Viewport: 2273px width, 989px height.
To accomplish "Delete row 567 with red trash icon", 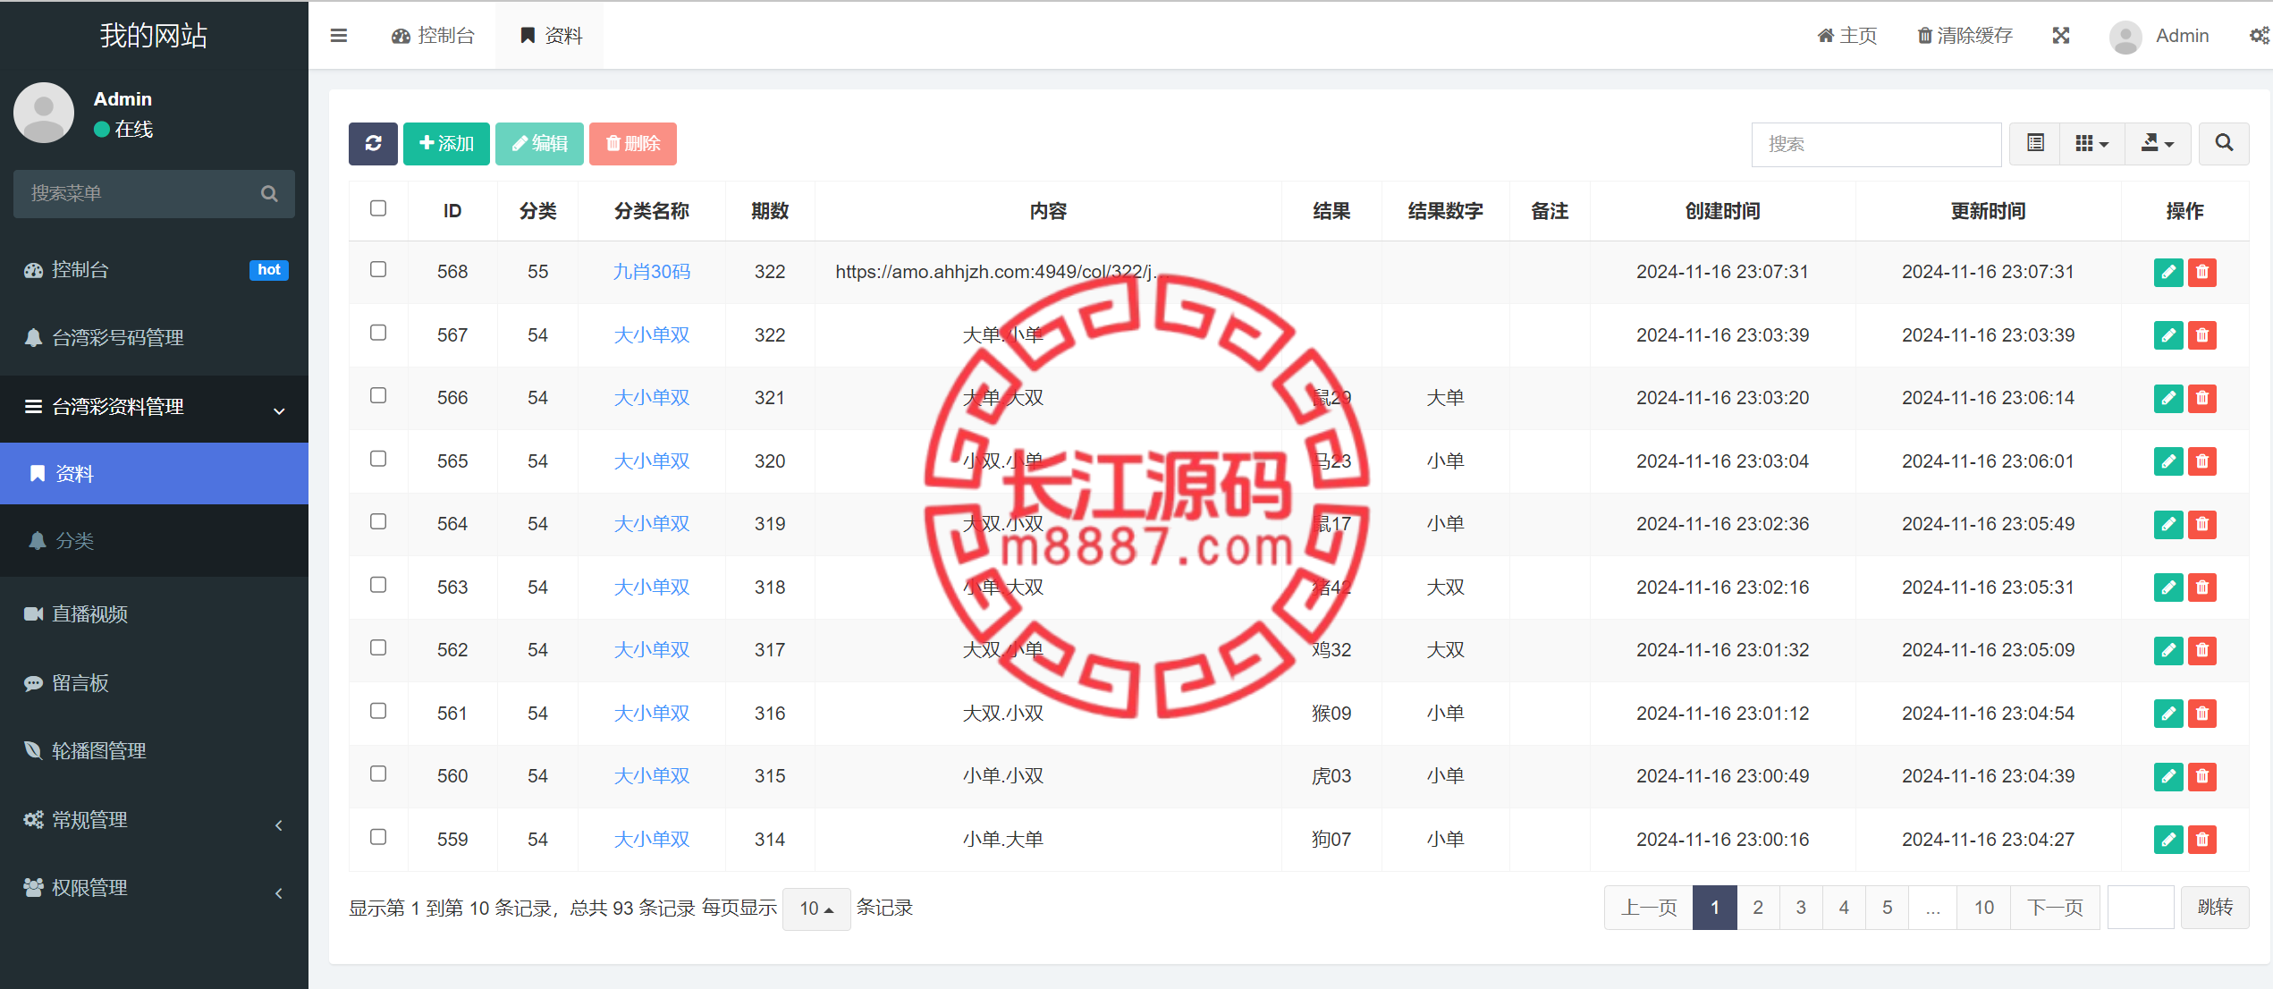I will click(x=2202, y=335).
